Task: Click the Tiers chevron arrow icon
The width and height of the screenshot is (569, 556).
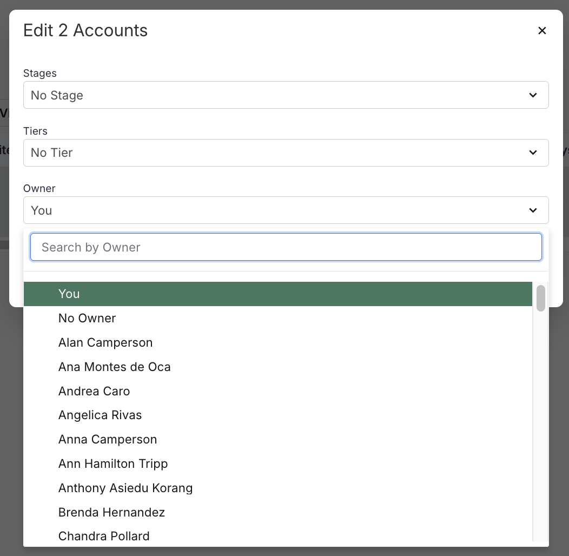Action: pyautogui.click(x=533, y=153)
